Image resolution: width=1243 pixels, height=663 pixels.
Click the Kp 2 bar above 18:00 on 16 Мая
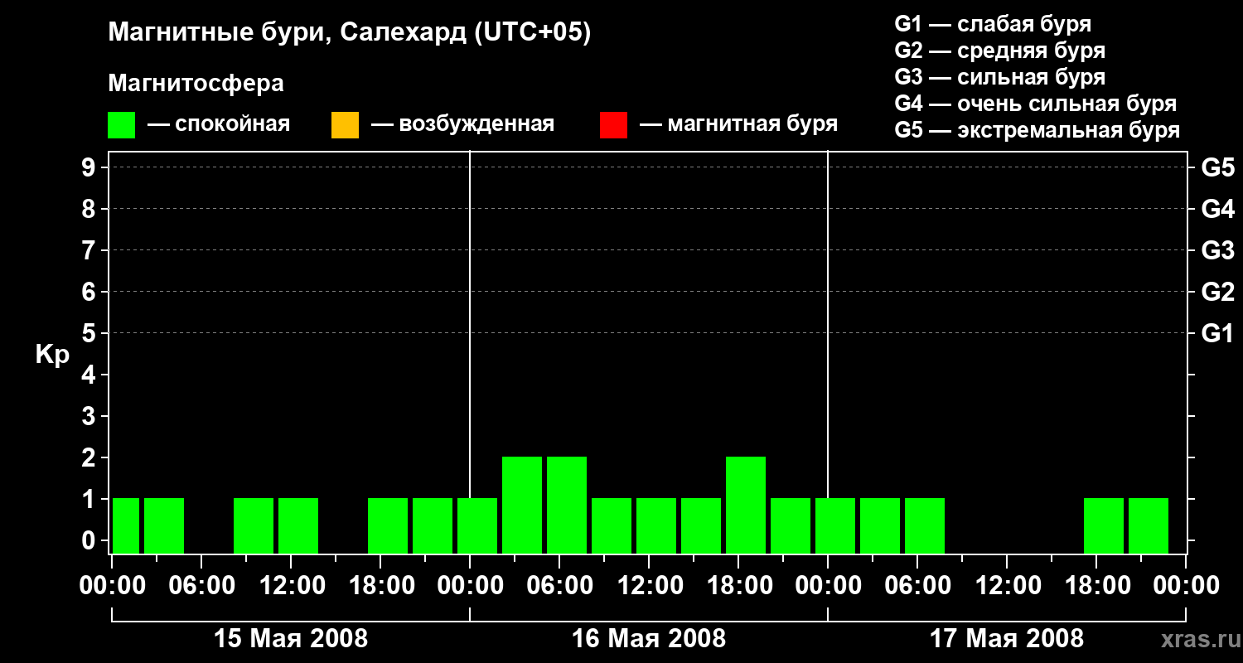coord(746,505)
